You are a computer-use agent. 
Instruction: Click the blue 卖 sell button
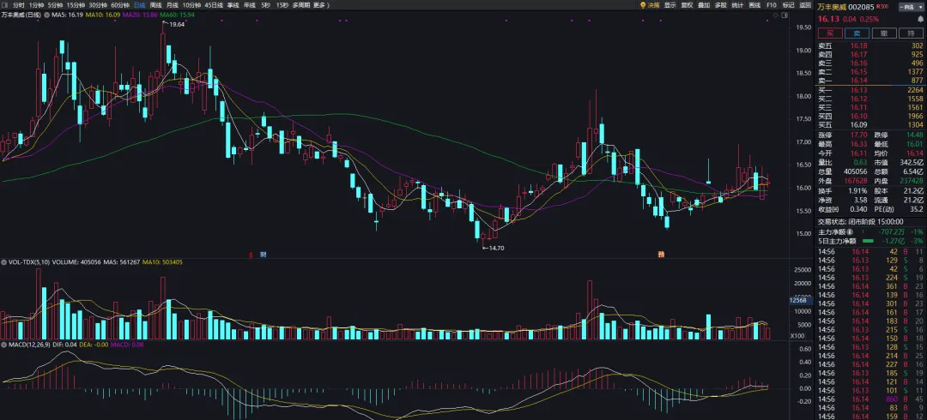[857, 33]
